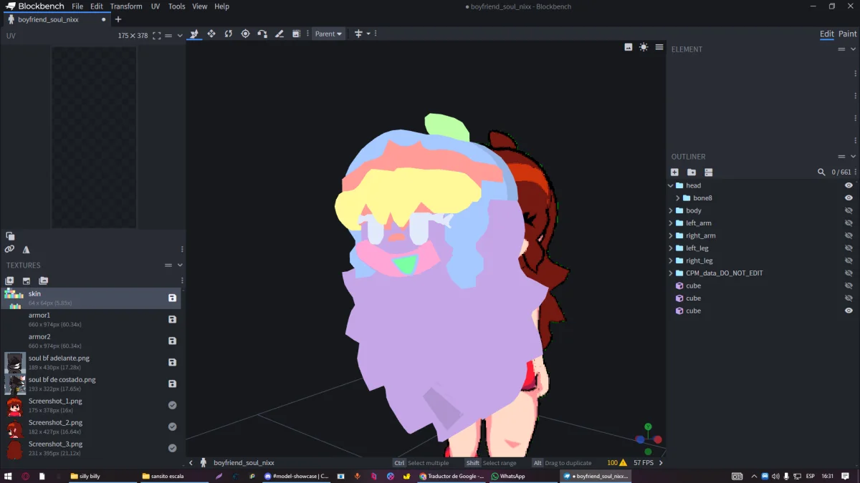Open WhatsApp from the Windows taskbar
860x483 pixels.
[x=508, y=476]
